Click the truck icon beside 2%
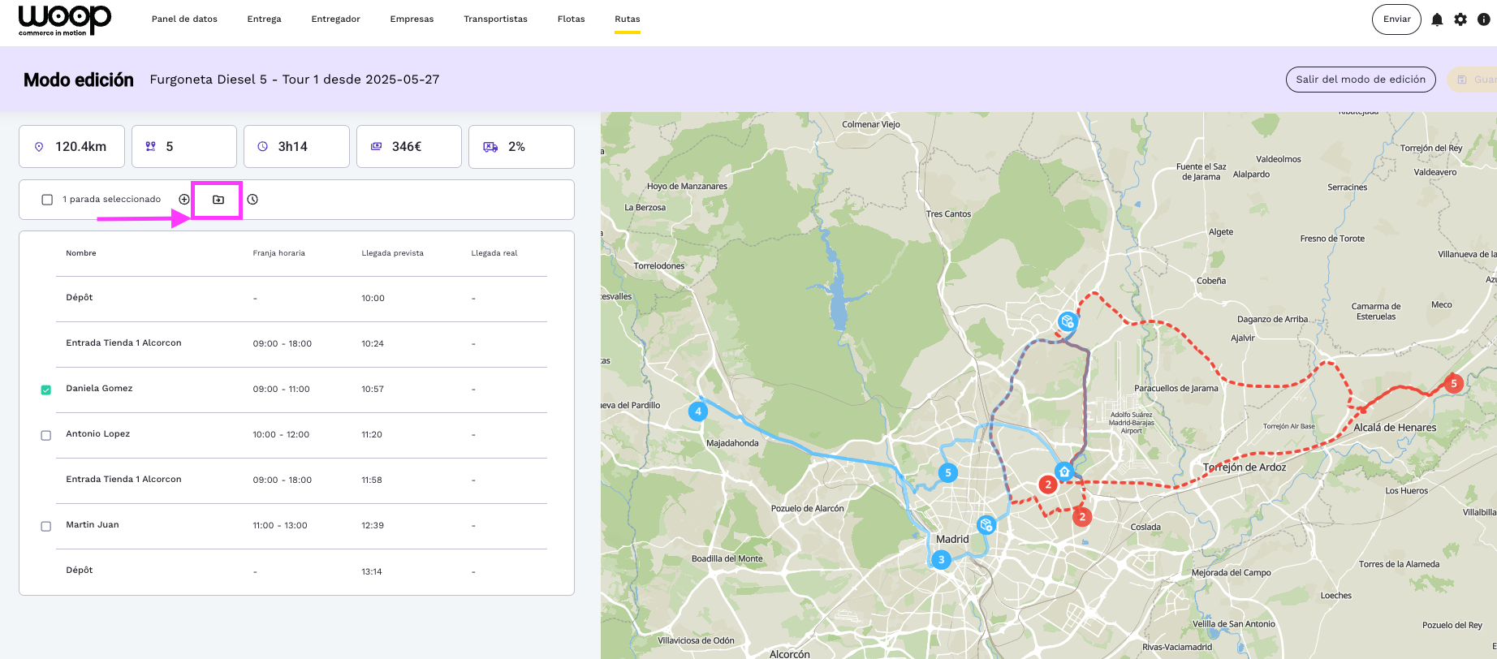The height and width of the screenshot is (659, 1497). pos(490,147)
